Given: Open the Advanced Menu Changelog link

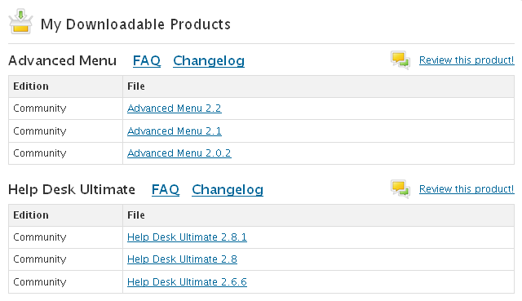Looking at the screenshot, I should [209, 61].
